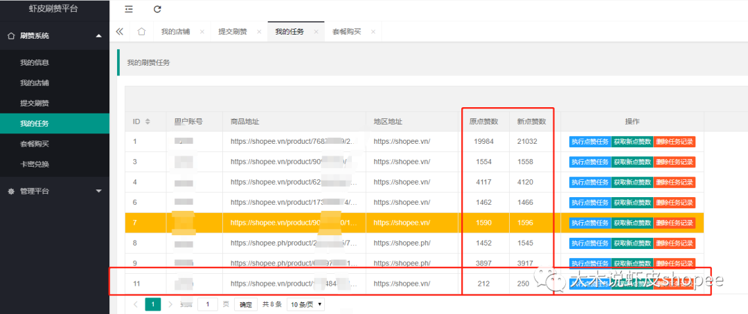
Task: Click 删除任务记录 in highlighted row 7
Action: [674, 223]
